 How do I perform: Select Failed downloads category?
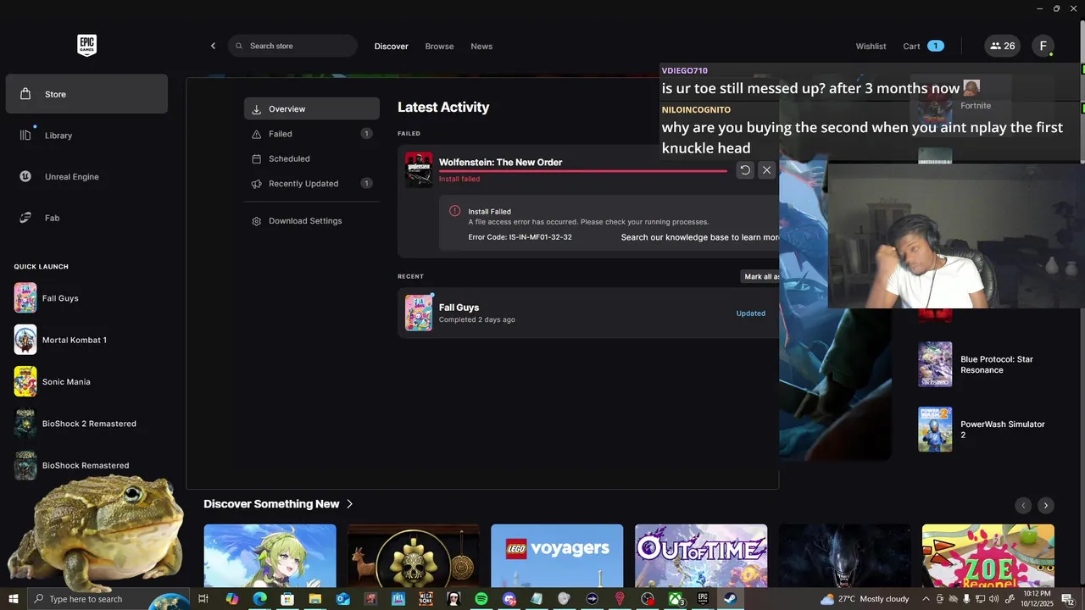[x=312, y=134]
